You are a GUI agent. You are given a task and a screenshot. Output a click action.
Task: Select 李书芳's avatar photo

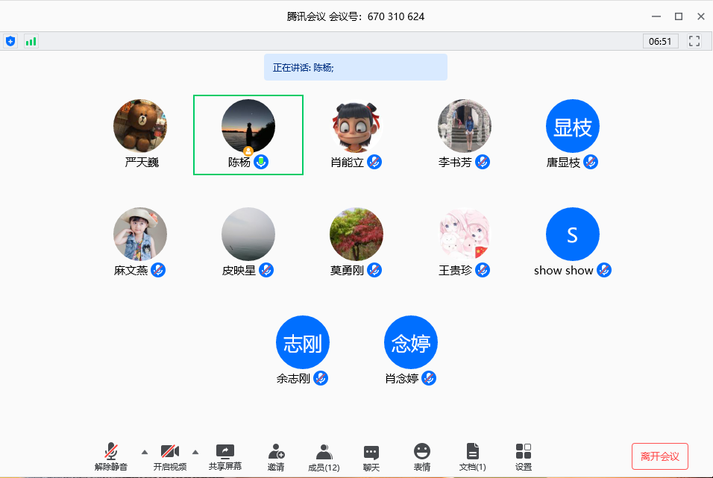(464, 126)
